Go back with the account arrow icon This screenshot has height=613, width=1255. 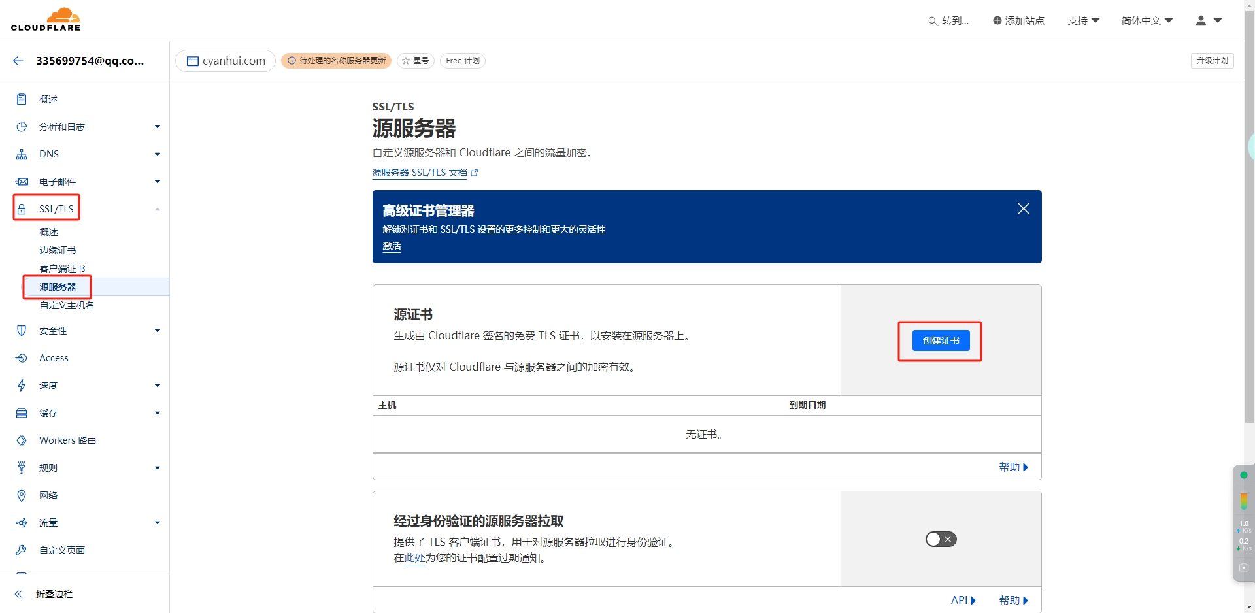point(18,61)
